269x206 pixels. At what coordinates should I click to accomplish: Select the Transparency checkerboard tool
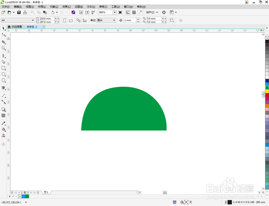point(3,116)
